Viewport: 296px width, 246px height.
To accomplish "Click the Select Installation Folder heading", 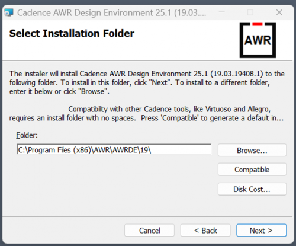I will click(72, 33).
